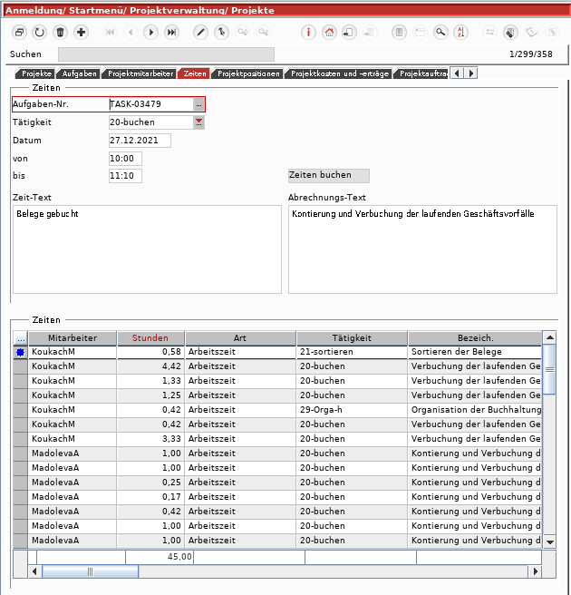Viewport: 571px width, 595px height.
Task: Go to next record arrow
Action: click(150, 32)
